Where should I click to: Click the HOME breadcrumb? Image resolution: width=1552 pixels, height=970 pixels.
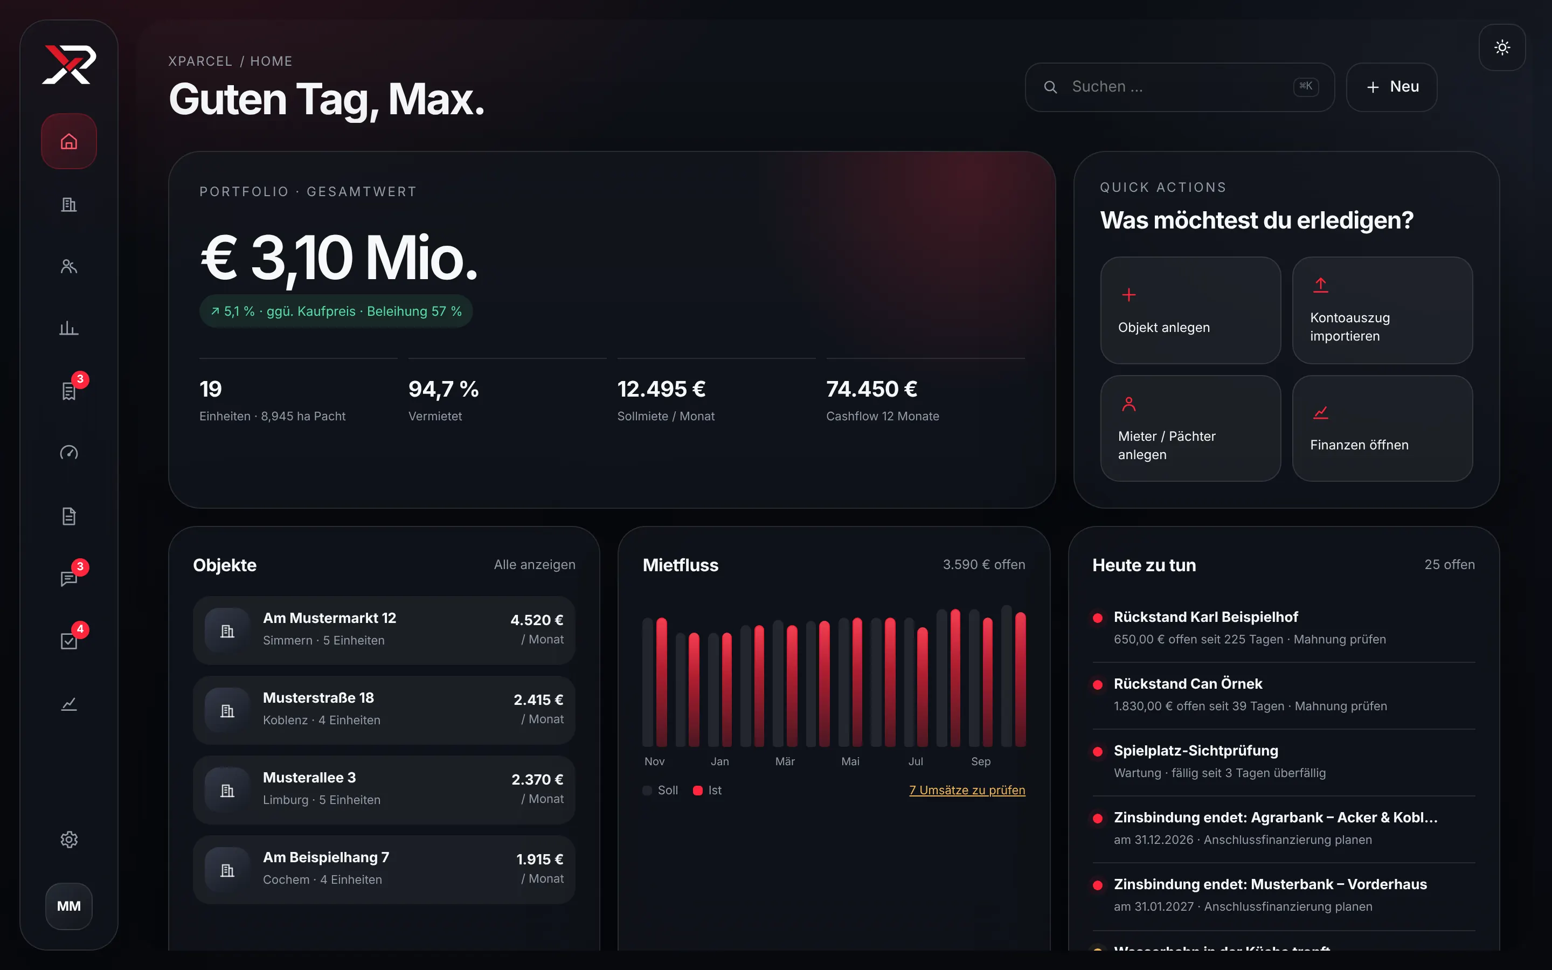271,61
